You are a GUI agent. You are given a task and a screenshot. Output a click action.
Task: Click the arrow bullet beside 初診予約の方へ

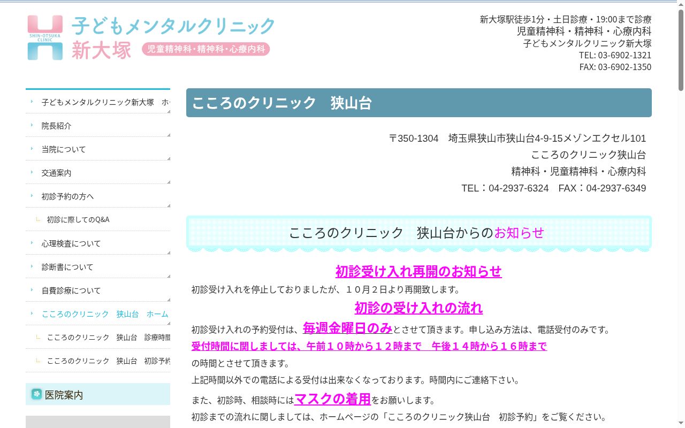(32, 196)
